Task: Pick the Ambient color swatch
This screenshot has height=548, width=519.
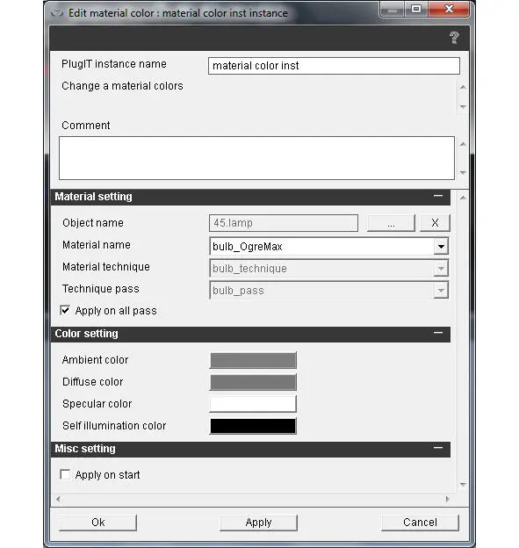Action: pos(253,360)
